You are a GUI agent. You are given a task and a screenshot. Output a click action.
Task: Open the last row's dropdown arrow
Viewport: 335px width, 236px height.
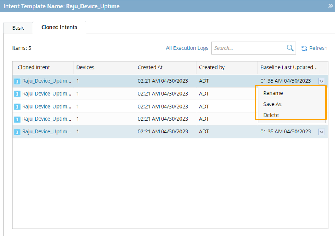[321, 132]
